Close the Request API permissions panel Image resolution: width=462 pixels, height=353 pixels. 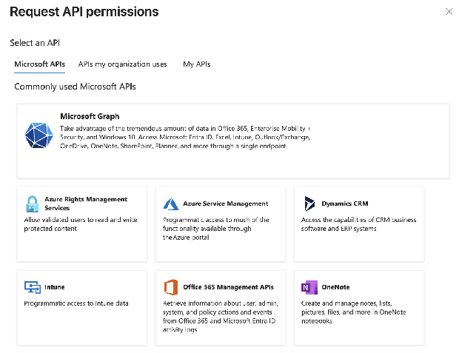(x=449, y=12)
